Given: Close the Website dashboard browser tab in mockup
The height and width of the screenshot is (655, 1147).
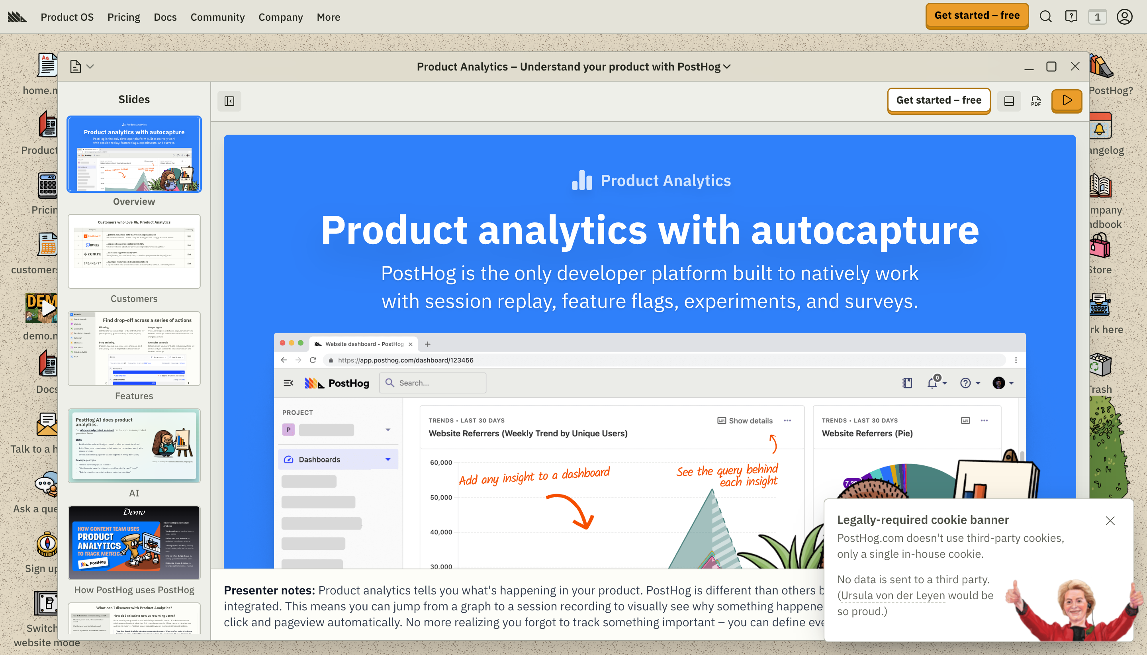Looking at the screenshot, I should pos(411,344).
